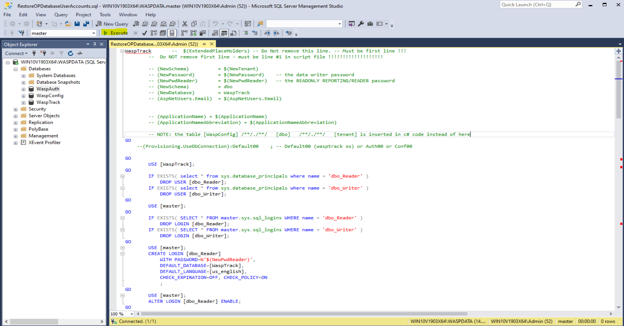Click the Refresh icon in Object Explorer
Screen dimensions: 624x326
tap(70, 53)
